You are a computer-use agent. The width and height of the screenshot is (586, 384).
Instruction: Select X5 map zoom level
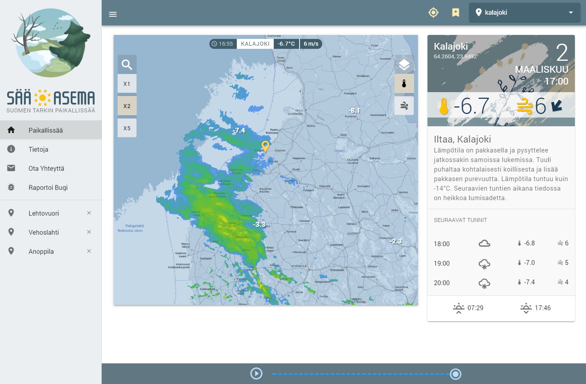(x=127, y=128)
